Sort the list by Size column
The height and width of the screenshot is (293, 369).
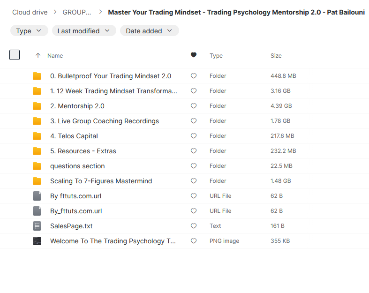[276, 55]
